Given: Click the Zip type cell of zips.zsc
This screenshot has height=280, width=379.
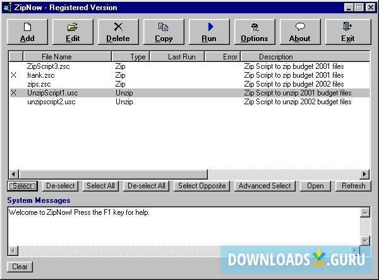Looking at the screenshot, I should tap(121, 84).
